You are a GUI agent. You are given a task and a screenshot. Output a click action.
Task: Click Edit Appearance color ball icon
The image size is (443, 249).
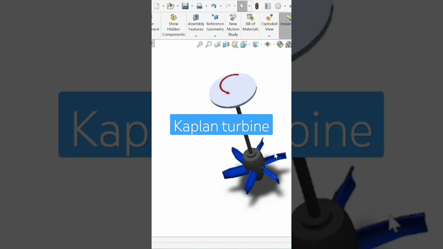tap(280, 44)
